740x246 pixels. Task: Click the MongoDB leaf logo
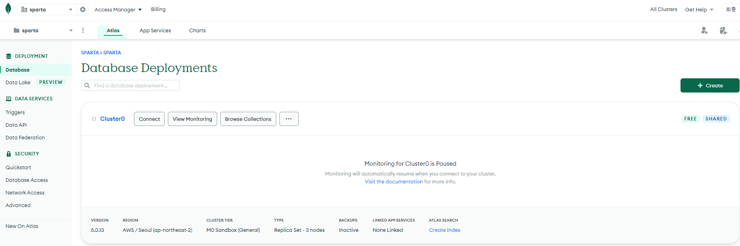click(8, 9)
